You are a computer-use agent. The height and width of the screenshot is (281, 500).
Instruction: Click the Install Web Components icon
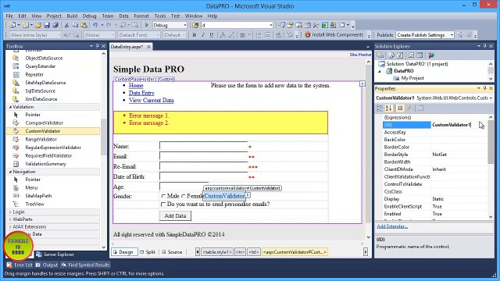coord(308,35)
